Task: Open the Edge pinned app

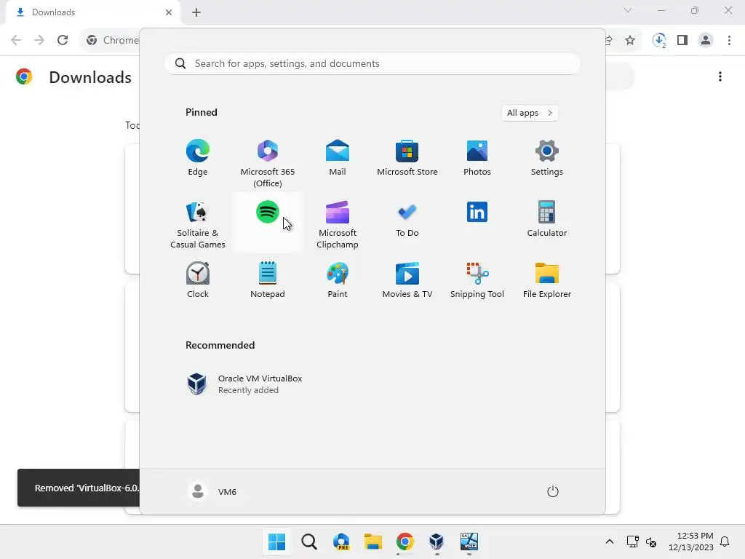Action: (198, 159)
